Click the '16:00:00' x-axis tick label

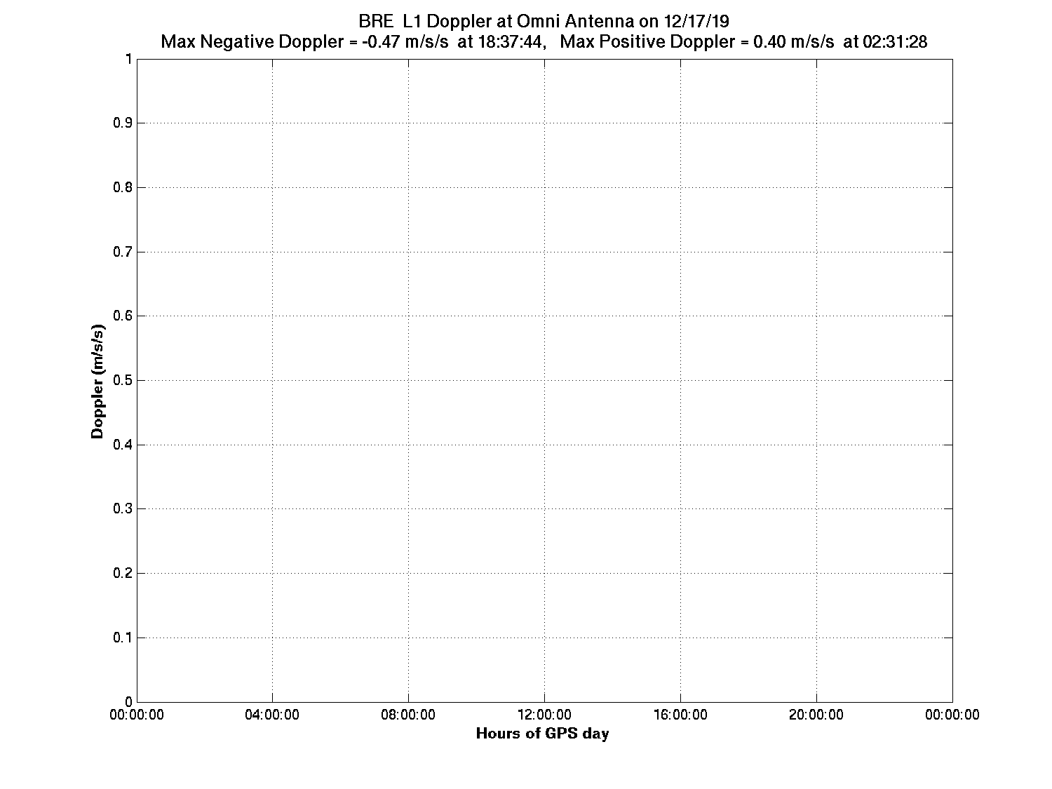point(681,715)
